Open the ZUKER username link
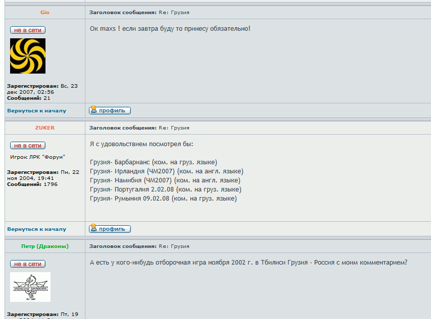This screenshot has width=431, height=319. (45, 128)
